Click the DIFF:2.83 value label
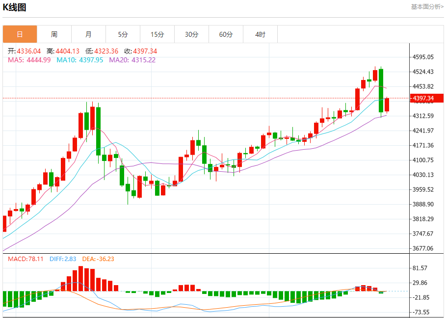The width and height of the screenshot is (446, 318). [62, 259]
